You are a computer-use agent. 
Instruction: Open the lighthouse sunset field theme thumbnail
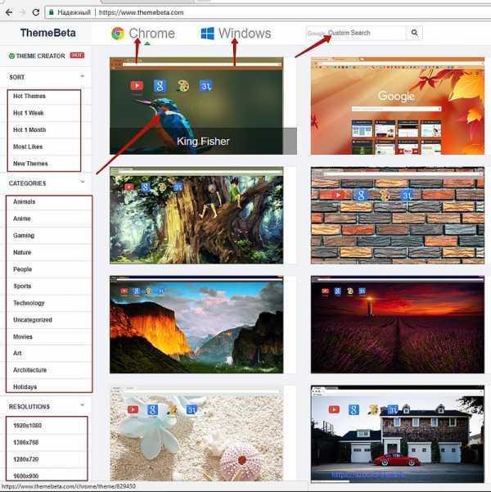(x=398, y=324)
